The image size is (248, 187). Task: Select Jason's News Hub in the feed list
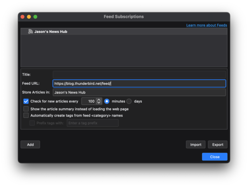point(124,32)
